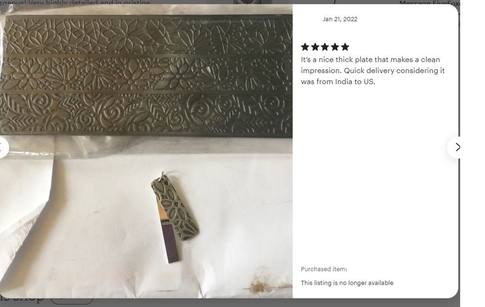
Task: Click the Jan 21, 2022 review date
Action: [340, 19]
